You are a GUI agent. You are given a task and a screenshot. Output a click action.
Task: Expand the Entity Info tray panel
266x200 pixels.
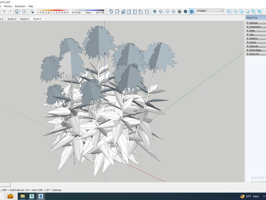[x=256, y=54]
